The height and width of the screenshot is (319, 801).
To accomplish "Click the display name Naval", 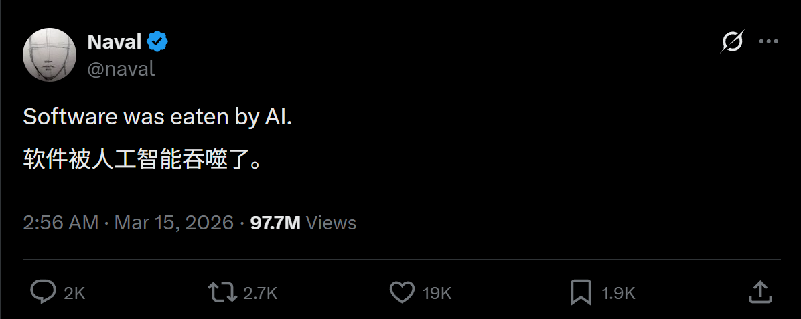I will (x=114, y=42).
